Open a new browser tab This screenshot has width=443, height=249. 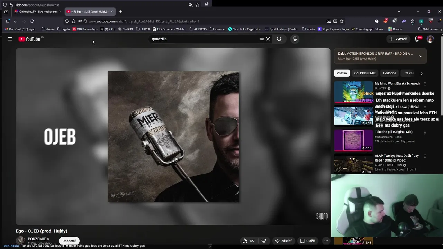[120, 12]
